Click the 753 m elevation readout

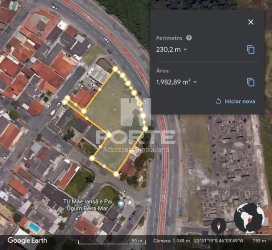259,241
